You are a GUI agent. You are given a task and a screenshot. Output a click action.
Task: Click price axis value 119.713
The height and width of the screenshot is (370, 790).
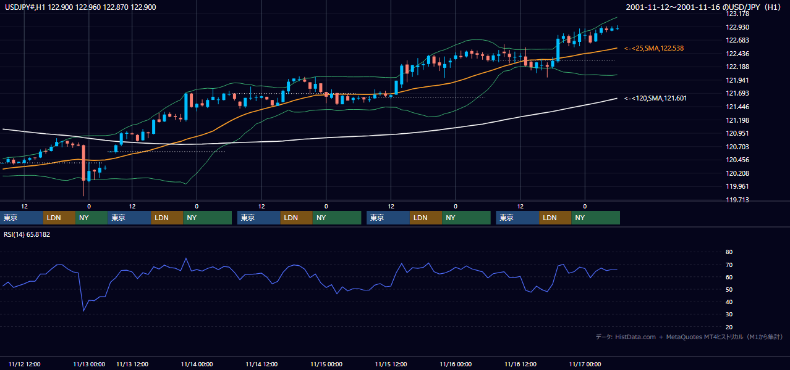737,200
